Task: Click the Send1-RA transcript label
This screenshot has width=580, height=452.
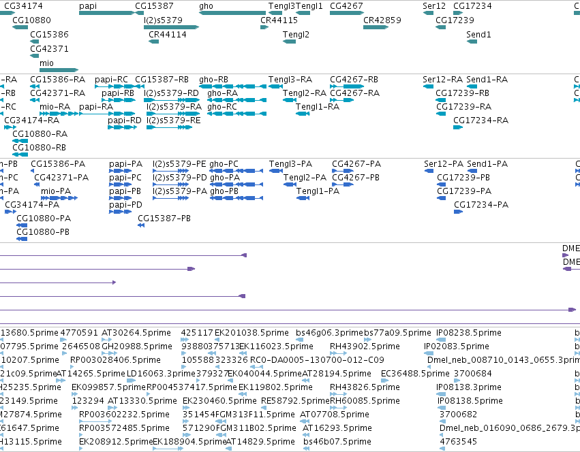Action: [x=487, y=80]
